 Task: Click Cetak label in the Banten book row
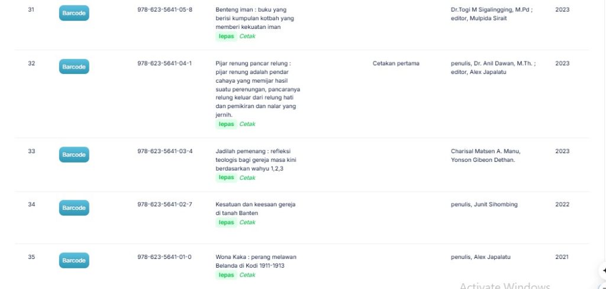[247, 222]
